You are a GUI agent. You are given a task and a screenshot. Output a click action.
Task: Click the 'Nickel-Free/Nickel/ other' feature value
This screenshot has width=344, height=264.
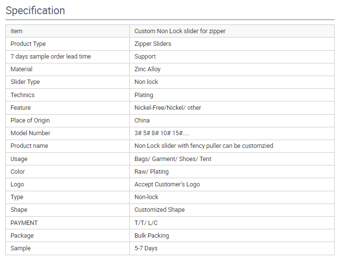click(x=168, y=108)
